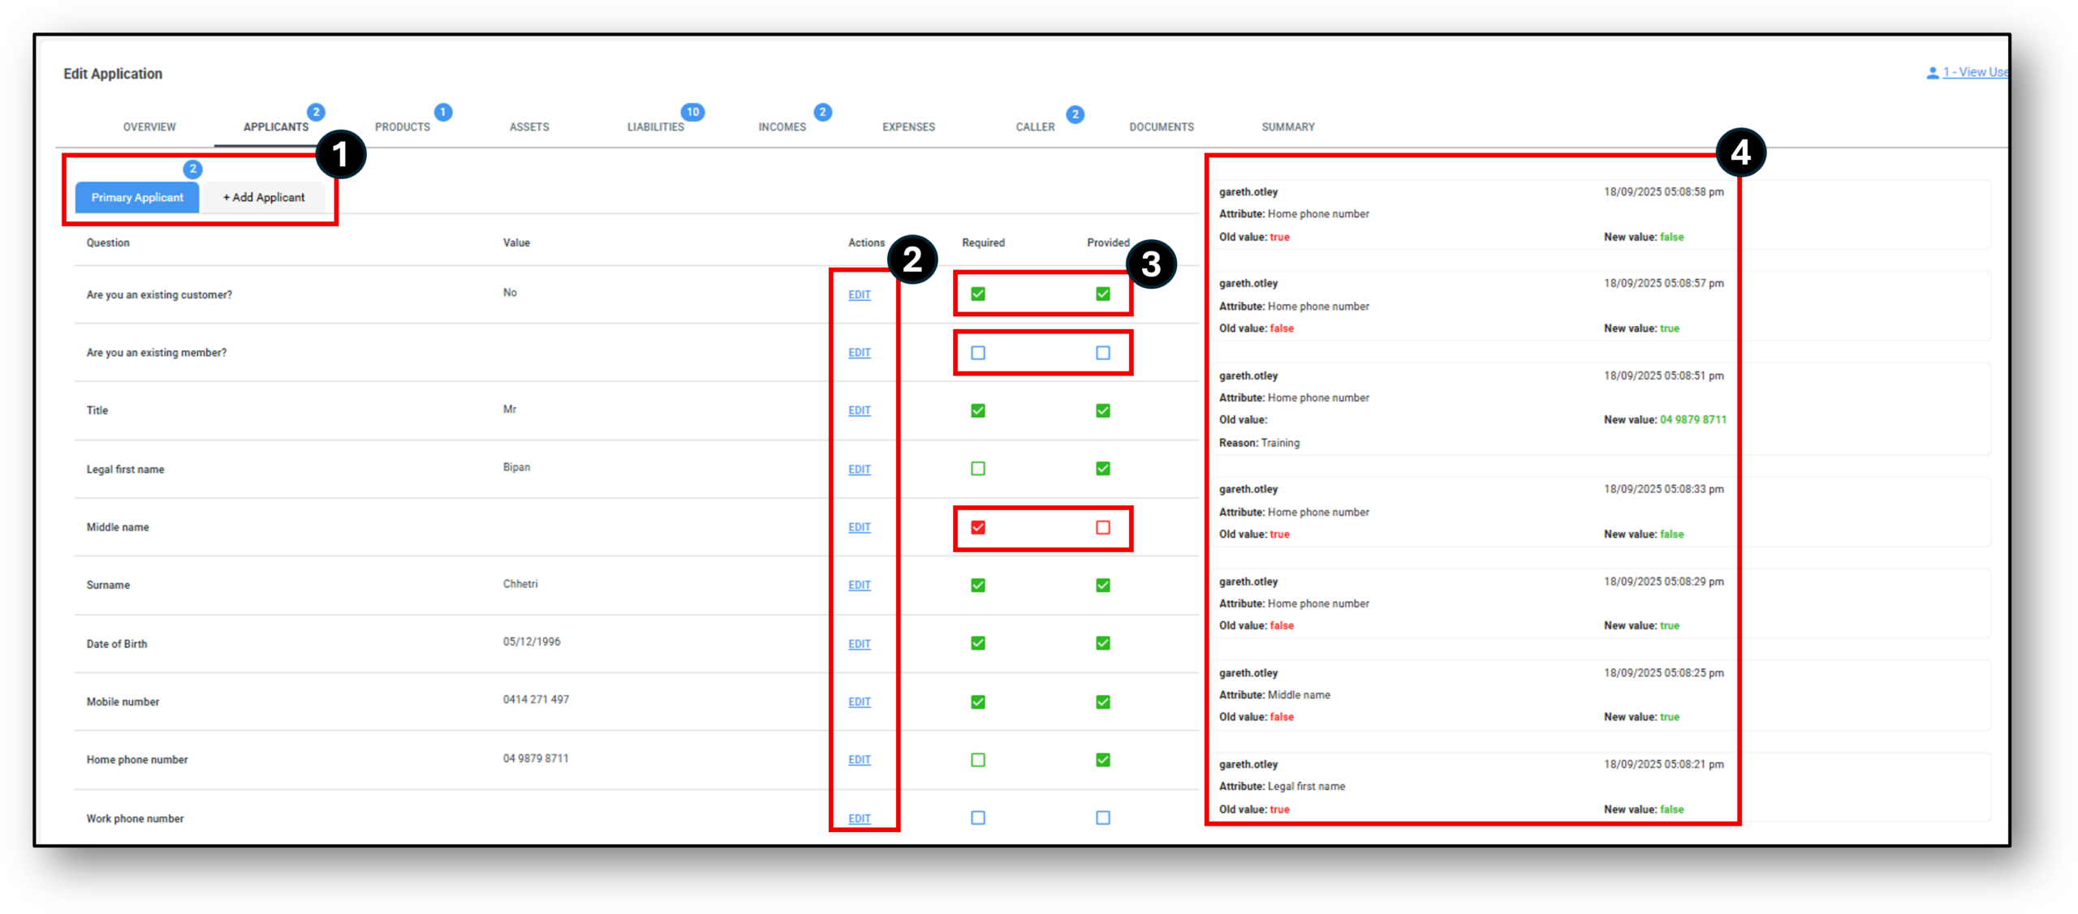Click the blue "2" badge on Applicants tab
2078x914 pixels.
(315, 113)
